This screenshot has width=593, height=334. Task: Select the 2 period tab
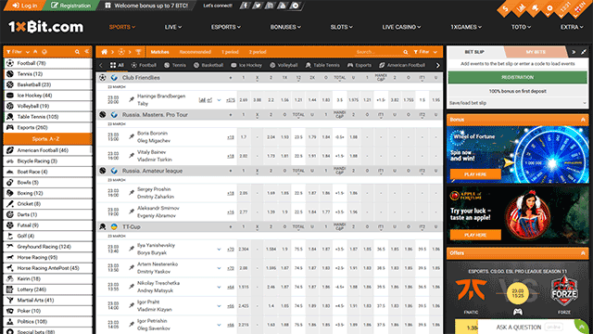258,52
